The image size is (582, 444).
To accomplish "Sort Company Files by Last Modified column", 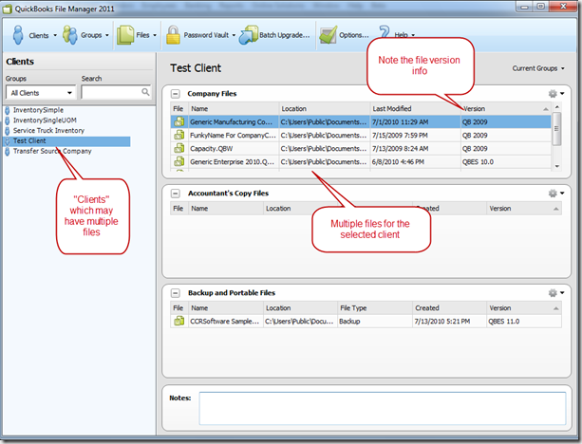I will tap(415, 109).
